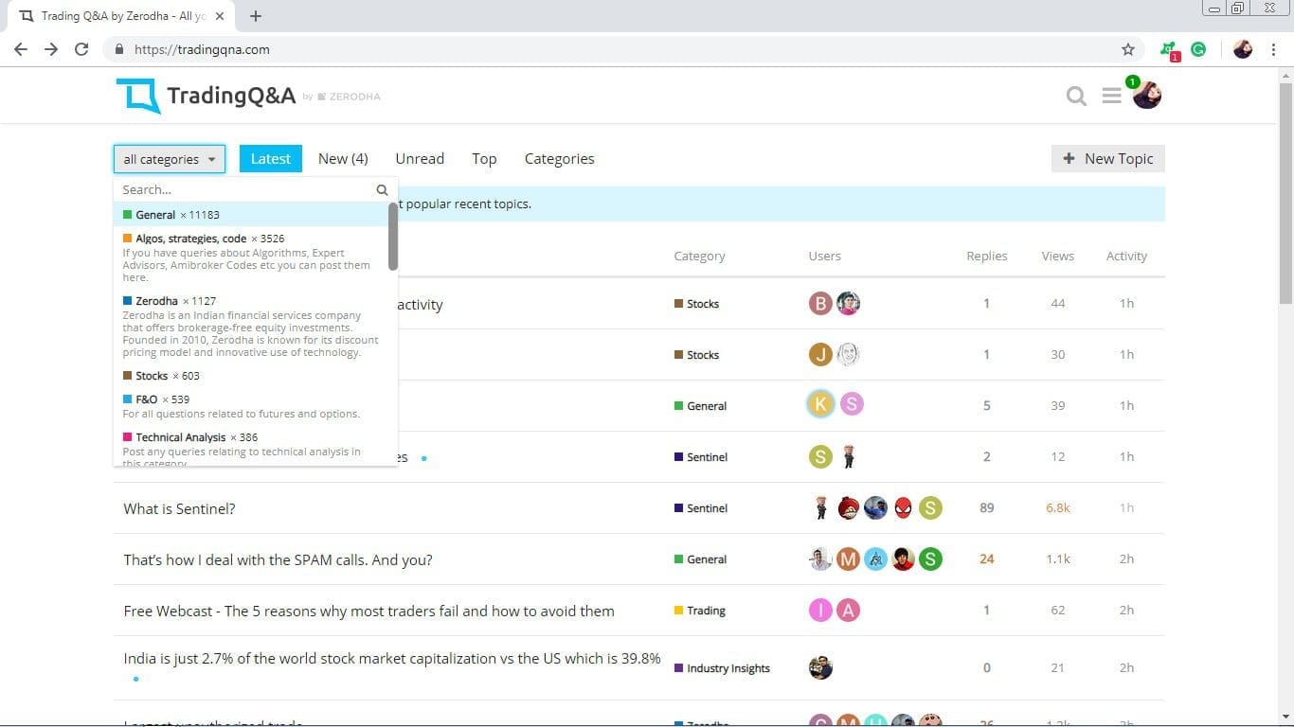This screenshot has height=727, width=1294.
Task: Click the category dropdown list scrollbar thumb
Action: 393,236
